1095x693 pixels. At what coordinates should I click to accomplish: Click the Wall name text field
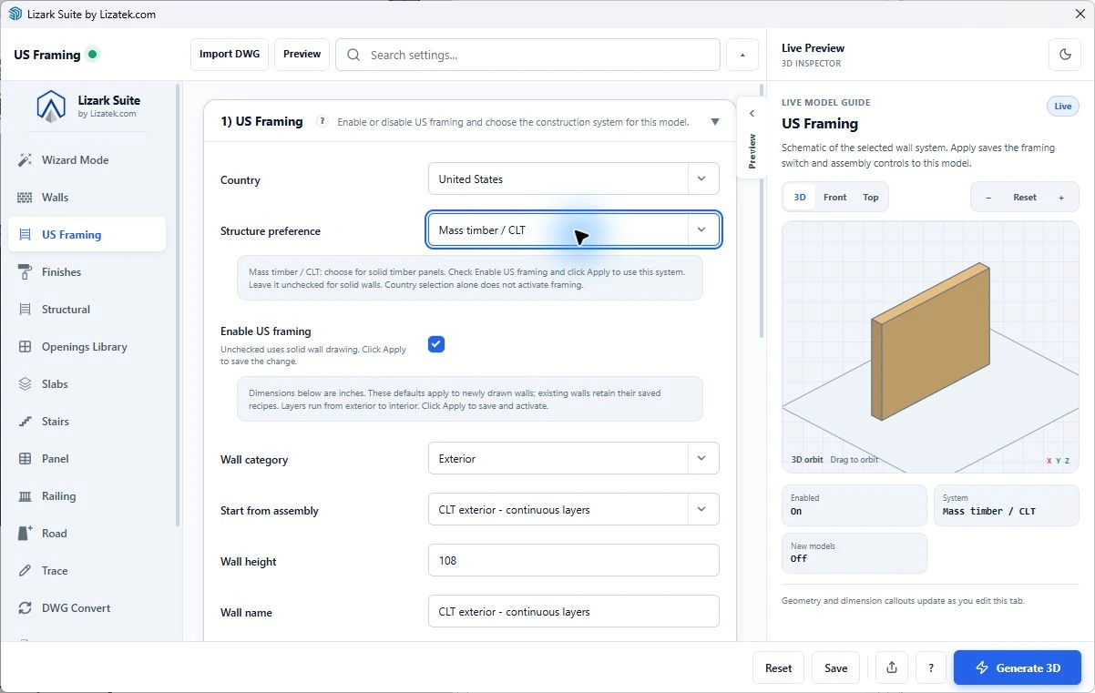point(573,612)
